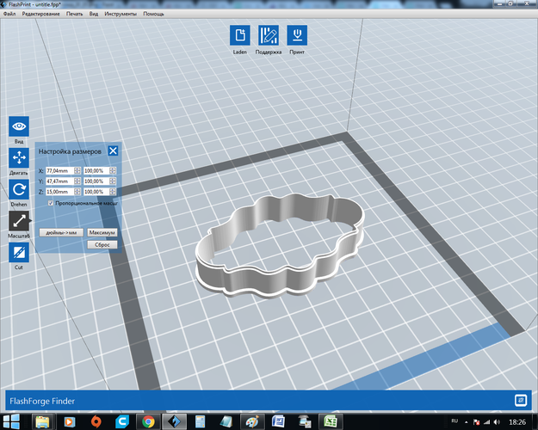This screenshot has width=538, height=430.
Task: Click the X mm value stepper
Action: (77, 171)
